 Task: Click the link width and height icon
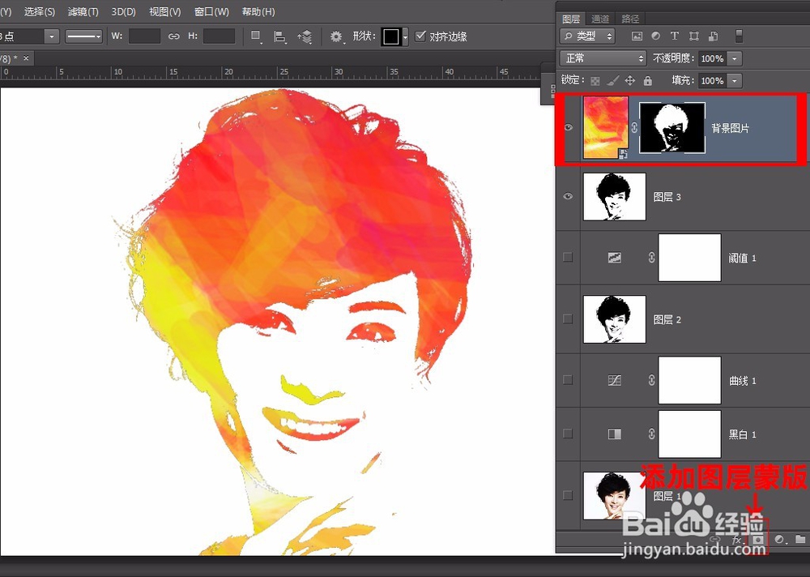(173, 36)
